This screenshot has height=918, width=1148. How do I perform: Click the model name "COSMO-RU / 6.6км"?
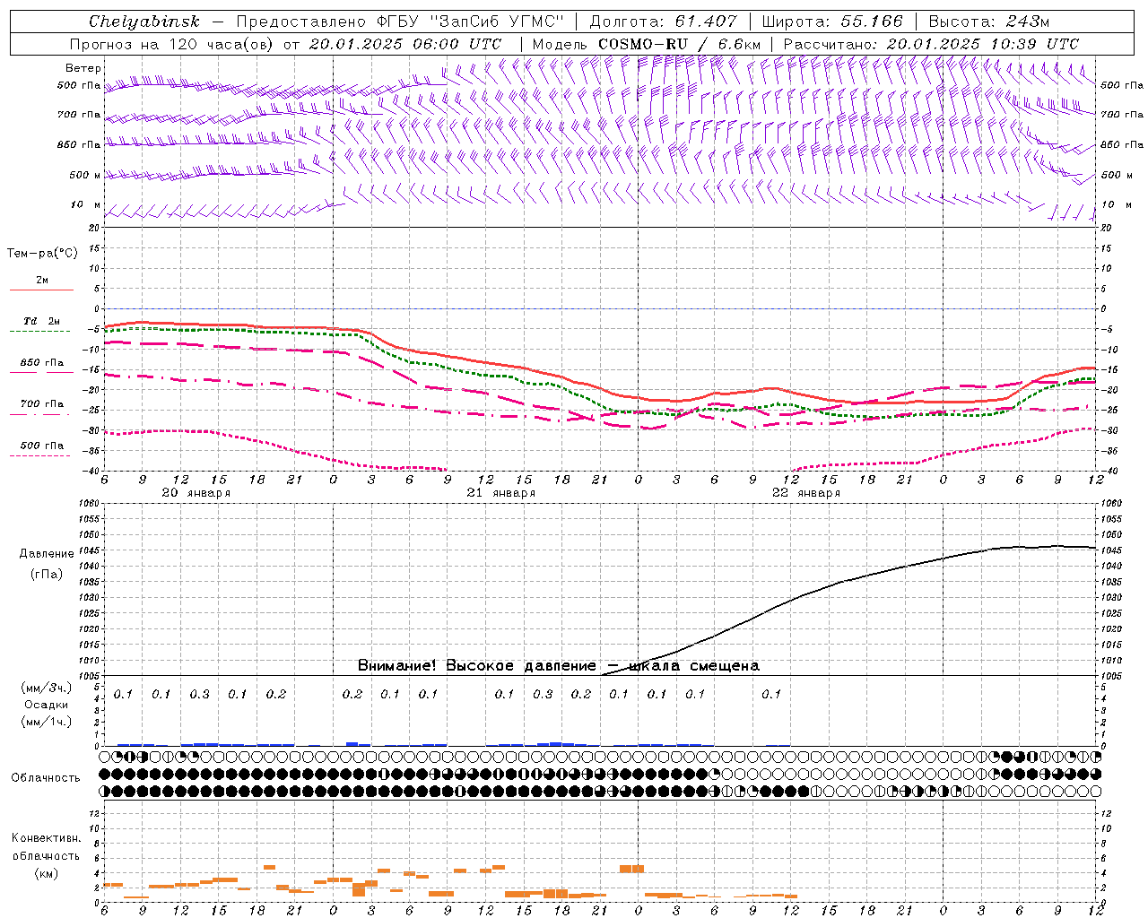[679, 44]
